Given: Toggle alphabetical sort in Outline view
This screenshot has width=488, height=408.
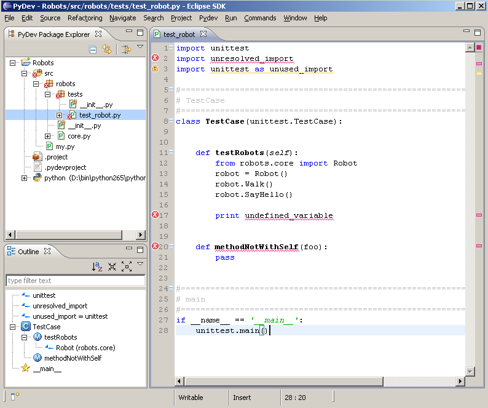Looking at the screenshot, I should [x=96, y=266].
